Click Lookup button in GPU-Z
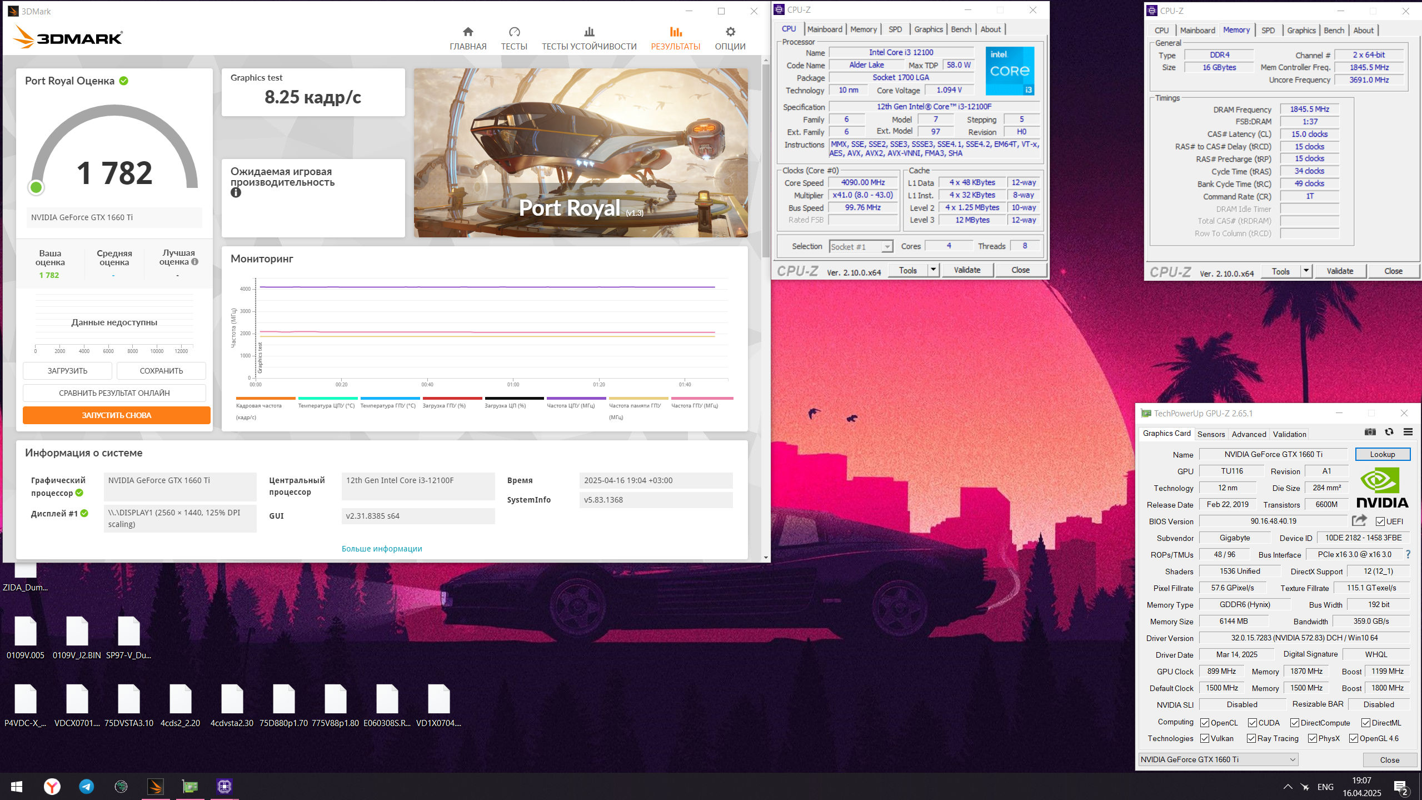The width and height of the screenshot is (1422, 800). pos(1382,454)
